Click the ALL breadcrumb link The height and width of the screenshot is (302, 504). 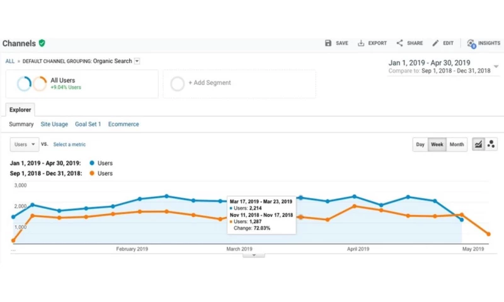coord(10,61)
